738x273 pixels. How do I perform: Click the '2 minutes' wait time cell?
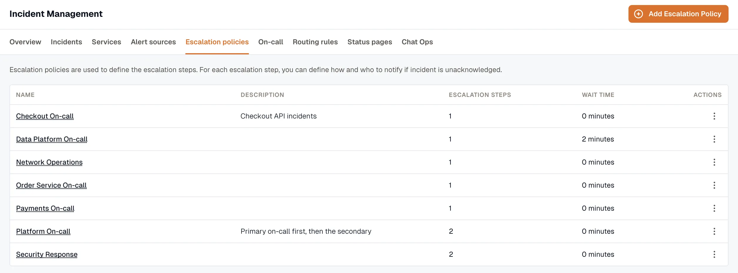598,139
